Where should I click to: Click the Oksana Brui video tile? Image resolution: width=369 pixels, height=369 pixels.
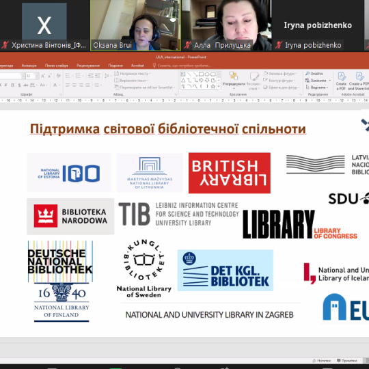pos(136,25)
